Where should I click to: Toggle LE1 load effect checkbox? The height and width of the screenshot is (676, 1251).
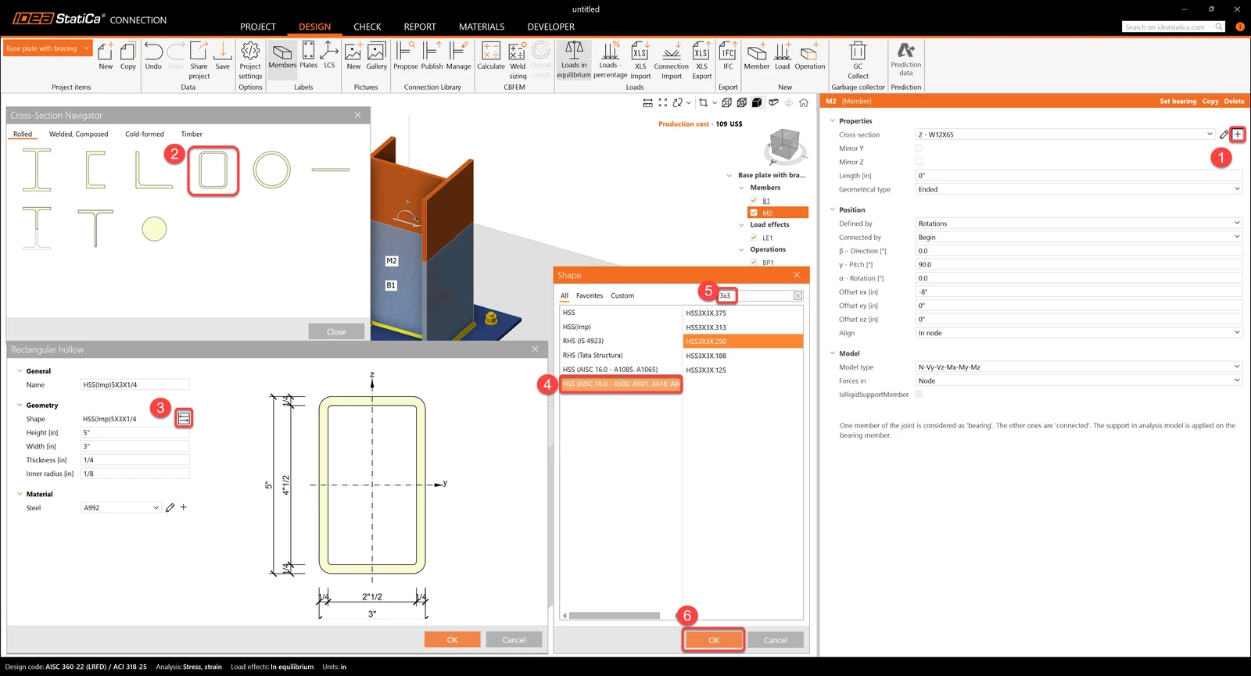(x=754, y=238)
